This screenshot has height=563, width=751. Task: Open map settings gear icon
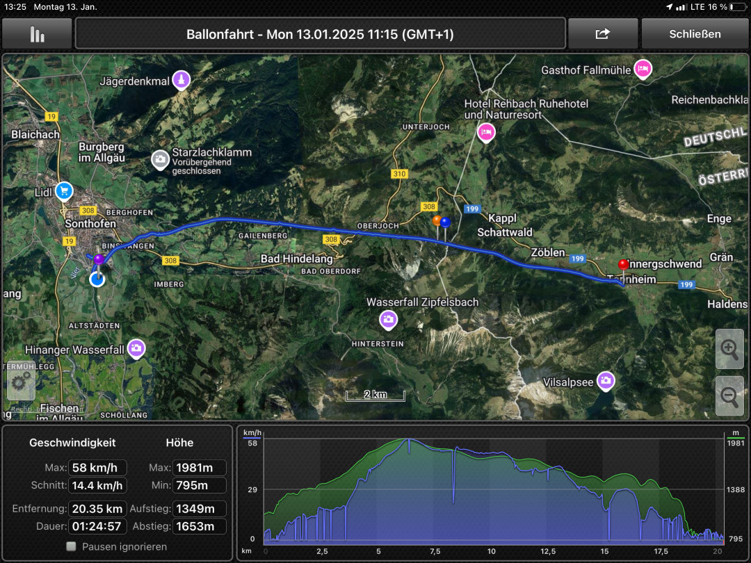(x=22, y=382)
